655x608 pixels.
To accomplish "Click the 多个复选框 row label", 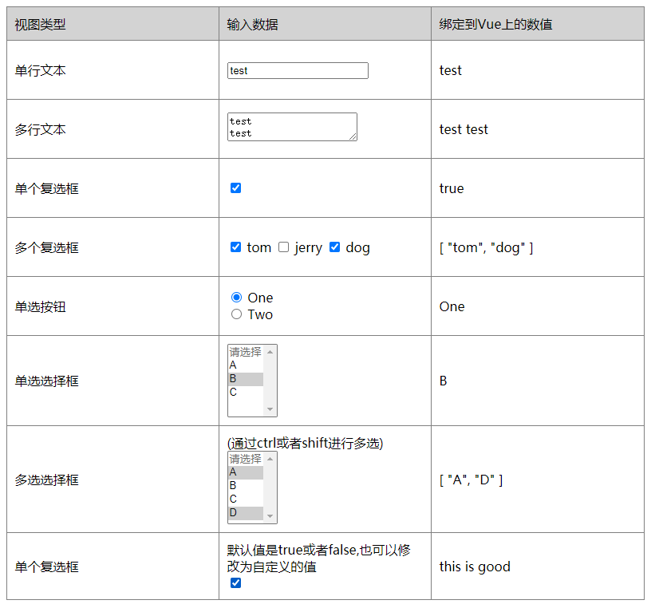I will click(46, 247).
